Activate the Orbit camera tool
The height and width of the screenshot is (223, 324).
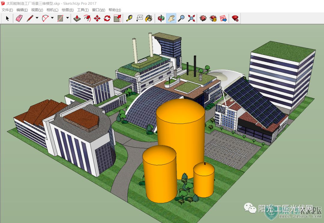tap(161, 18)
